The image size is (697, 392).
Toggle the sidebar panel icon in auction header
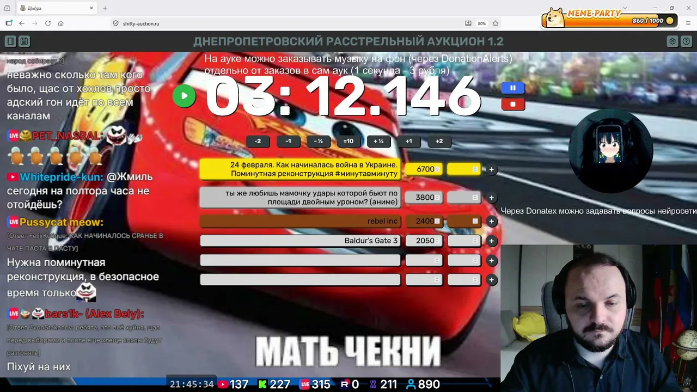(10, 41)
